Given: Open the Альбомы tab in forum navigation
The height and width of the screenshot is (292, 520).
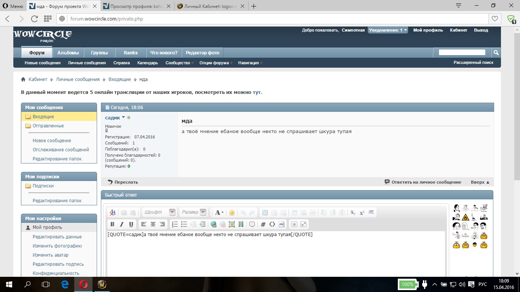Looking at the screenshot, I should coord(68,53).
